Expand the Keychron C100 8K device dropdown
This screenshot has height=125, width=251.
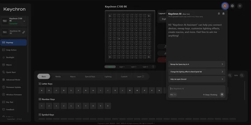24,21
